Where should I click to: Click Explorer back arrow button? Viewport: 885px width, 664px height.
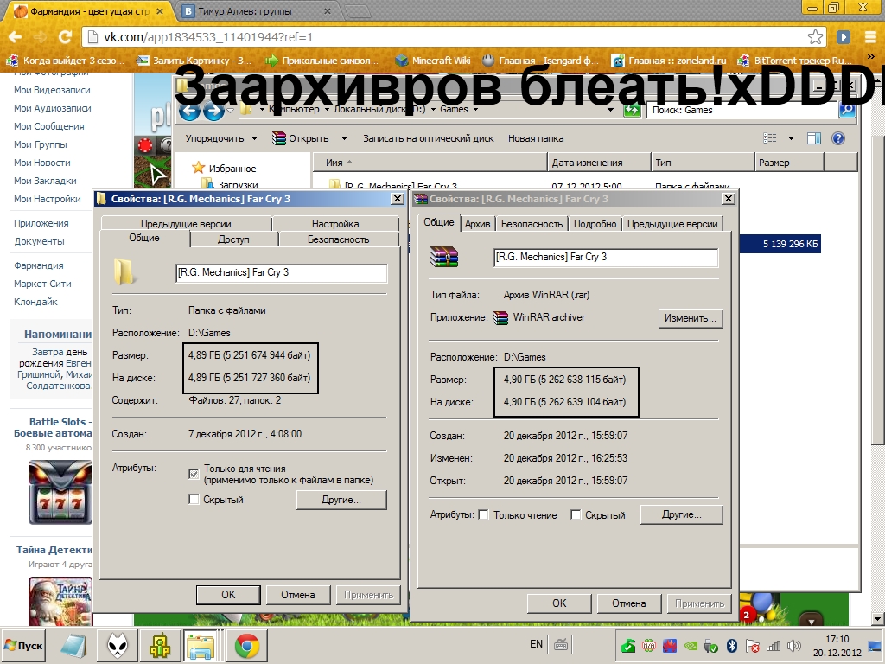[189, 111]
